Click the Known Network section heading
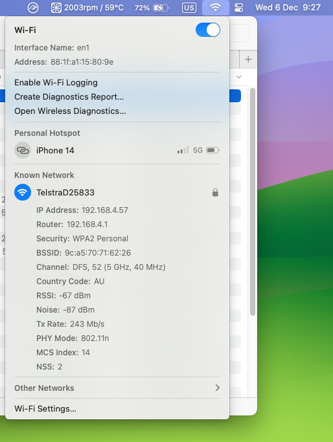Image resolution: width=333 pixels, height=442 pixels. pos(44,175)
